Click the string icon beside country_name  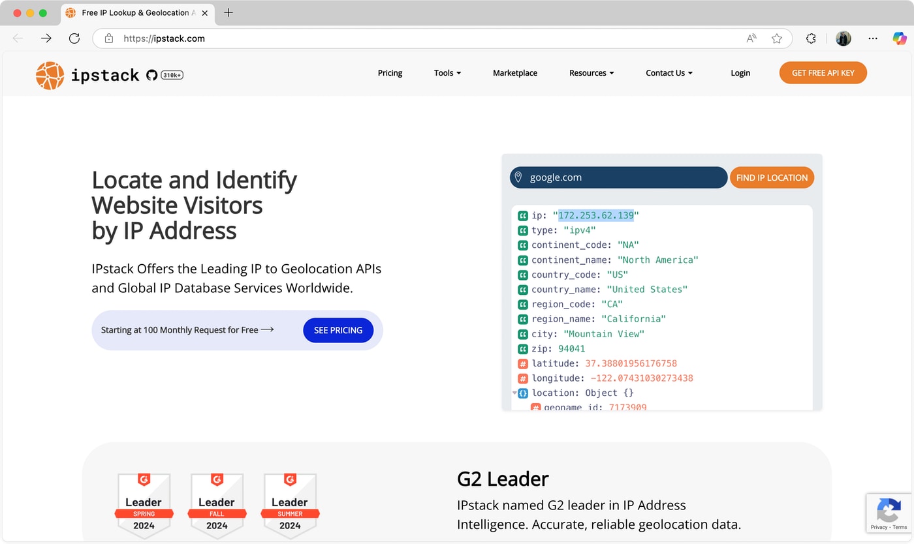point(523,290)
